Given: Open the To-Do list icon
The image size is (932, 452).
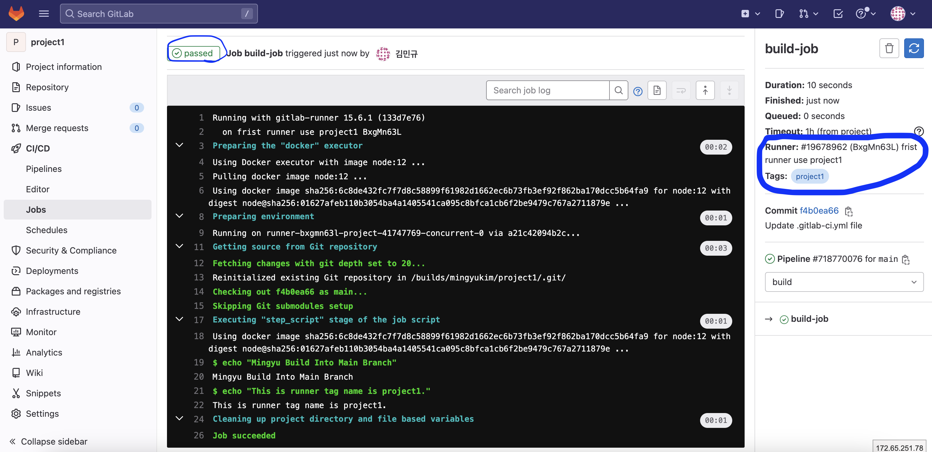Looking at the screenshot, I should pyautogui.click(x=838, y=14).
